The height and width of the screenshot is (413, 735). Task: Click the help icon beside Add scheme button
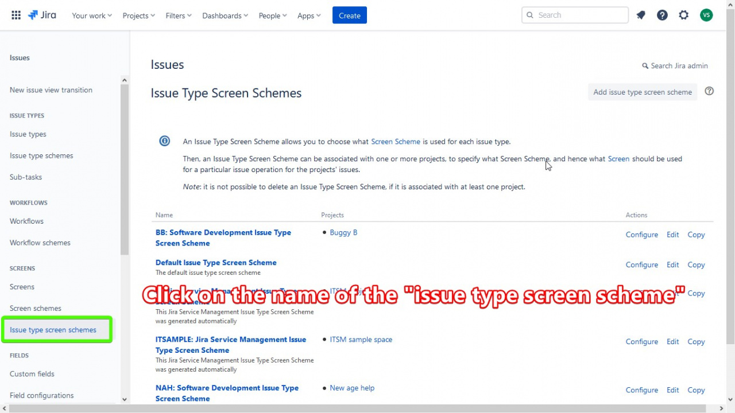(x=709, y=91)
